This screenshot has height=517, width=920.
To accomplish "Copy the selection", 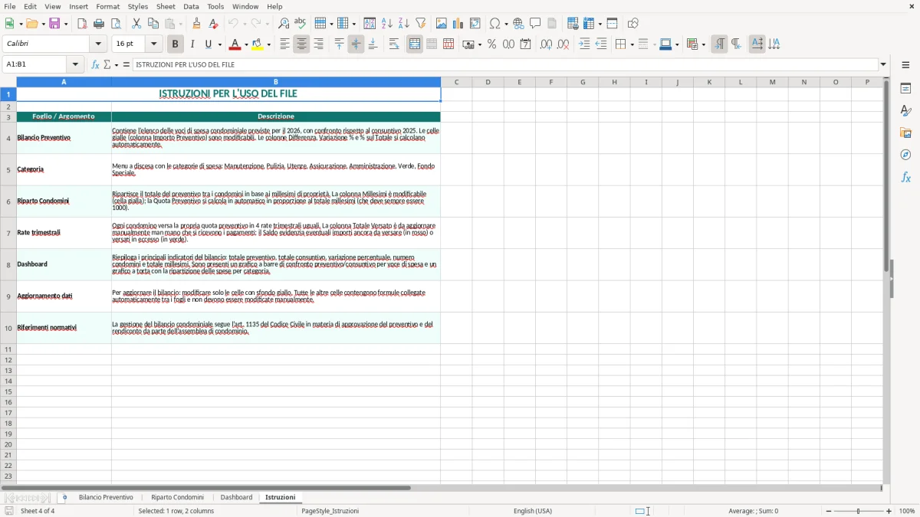I will pyautogui.click(x=153, y=24).
